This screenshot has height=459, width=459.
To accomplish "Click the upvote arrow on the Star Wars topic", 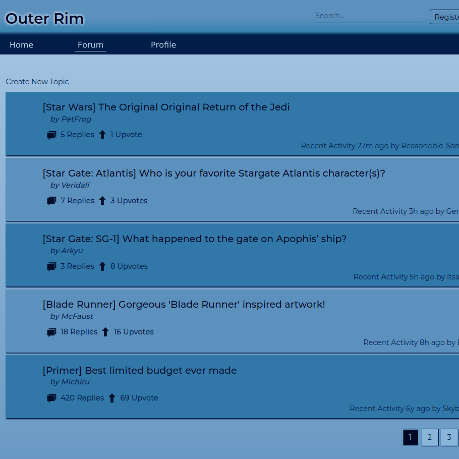I will [102, 135].
